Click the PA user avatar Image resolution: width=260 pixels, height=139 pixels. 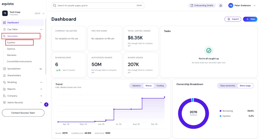pos(231,6)
